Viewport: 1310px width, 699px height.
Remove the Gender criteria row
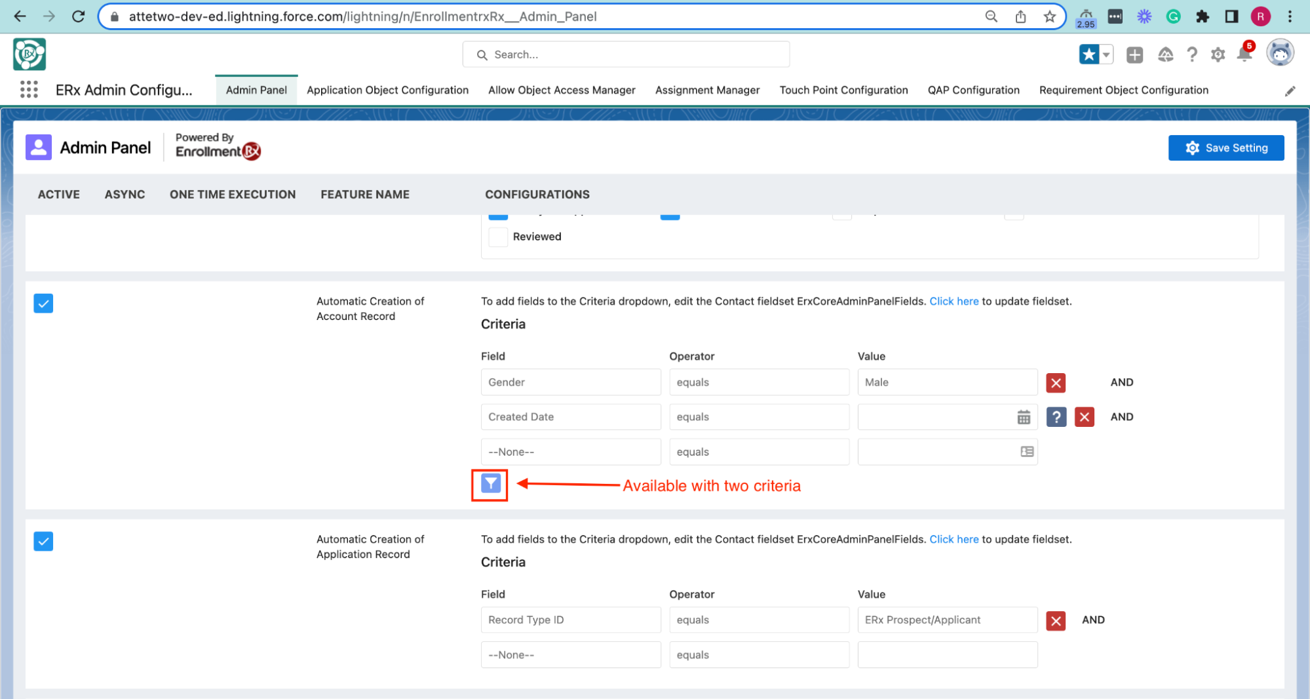coord(1055,383)
